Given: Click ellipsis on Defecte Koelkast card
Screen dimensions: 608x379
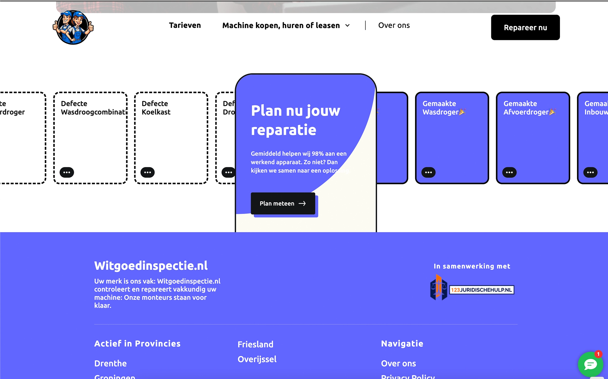Looking at the screenshot, I should 148,172.
